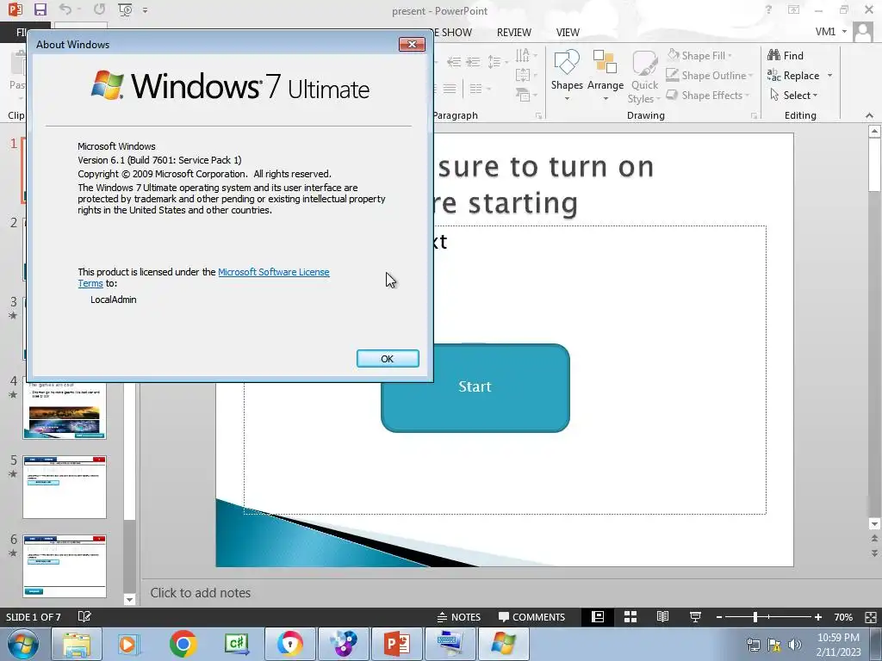This screenshot has width=882, height=661.
Task: Switch to Slide Sorter view
Action: (630, 616)
